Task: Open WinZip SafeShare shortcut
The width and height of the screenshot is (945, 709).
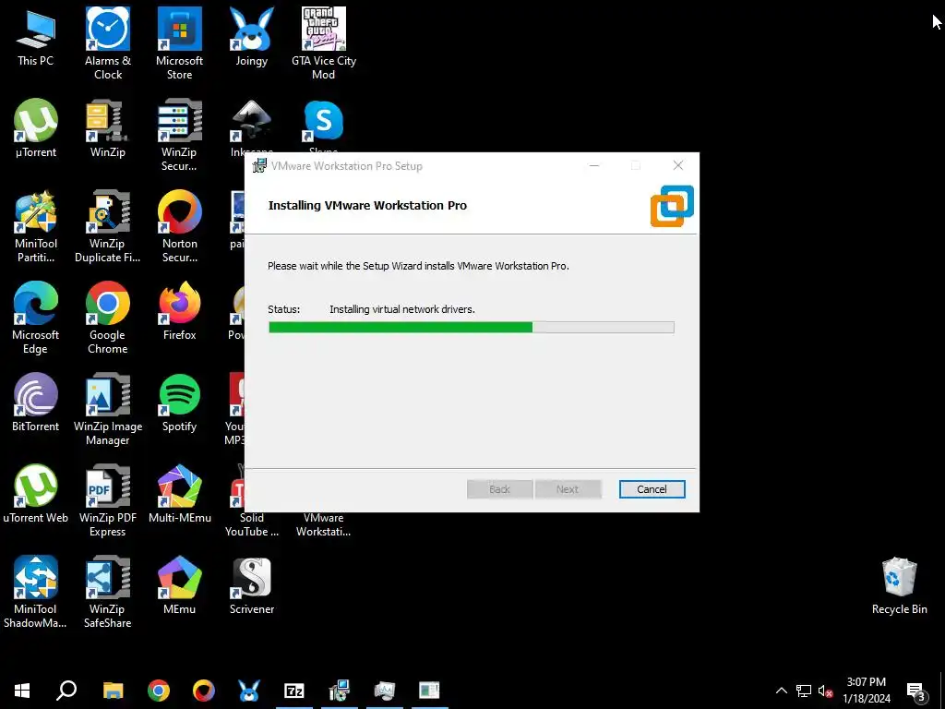Action: 108,592
